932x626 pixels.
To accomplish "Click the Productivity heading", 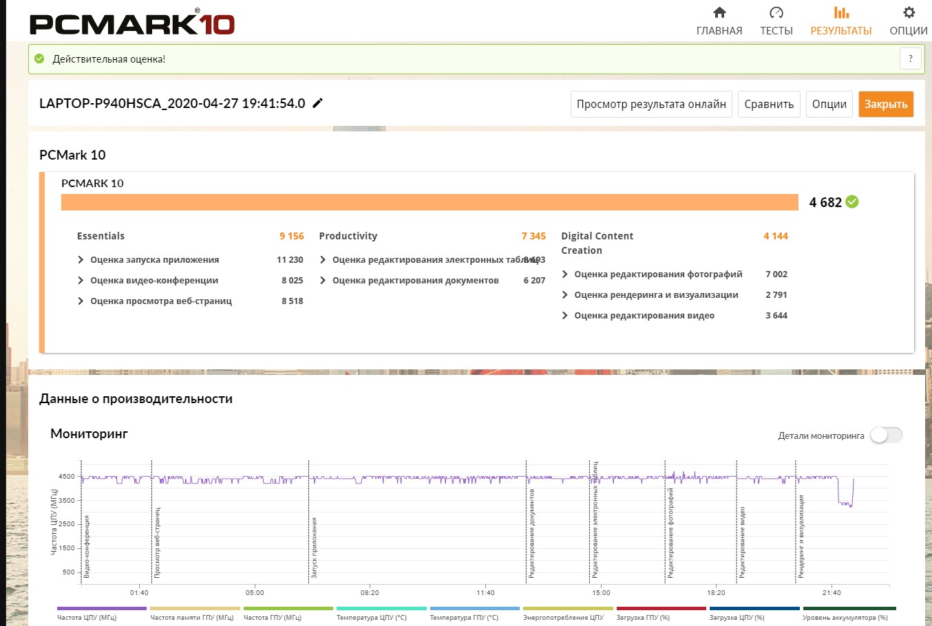I will click(x=348, y=236).
